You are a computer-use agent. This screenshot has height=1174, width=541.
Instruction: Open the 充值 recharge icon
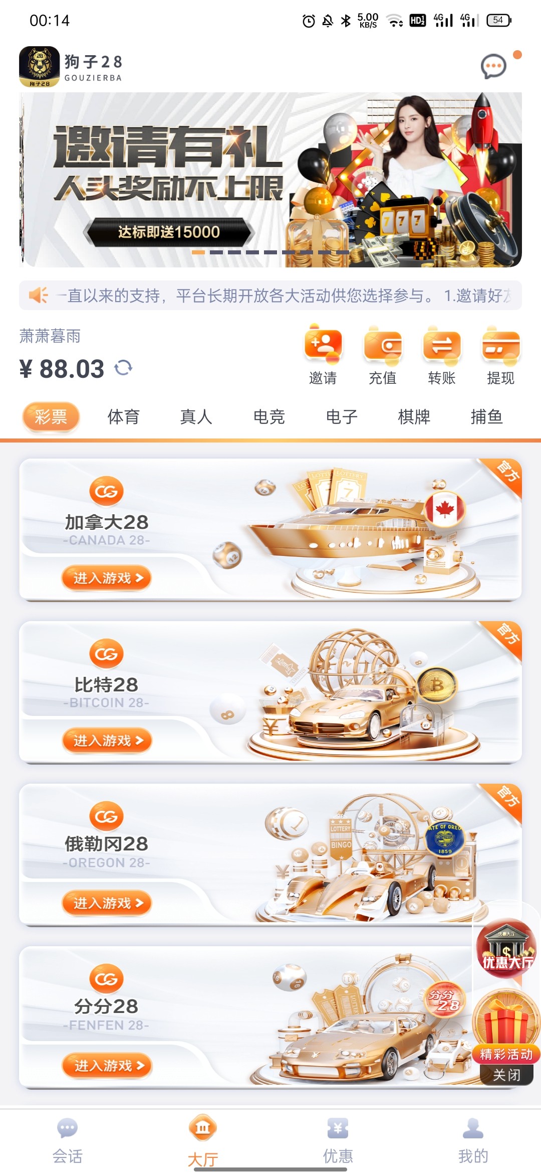383,346
